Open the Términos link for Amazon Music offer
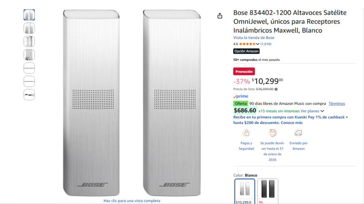This screenshot has height=204, width=364. (x=336, y=104)
